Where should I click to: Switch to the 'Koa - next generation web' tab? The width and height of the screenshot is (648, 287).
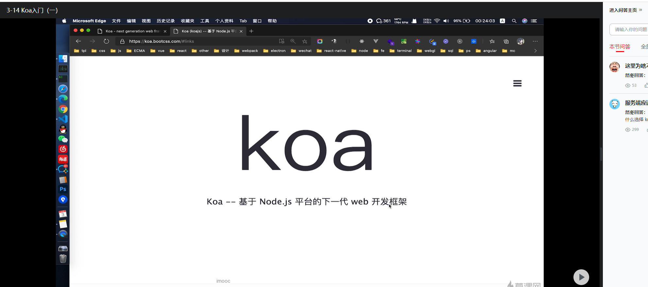[132, 31]
